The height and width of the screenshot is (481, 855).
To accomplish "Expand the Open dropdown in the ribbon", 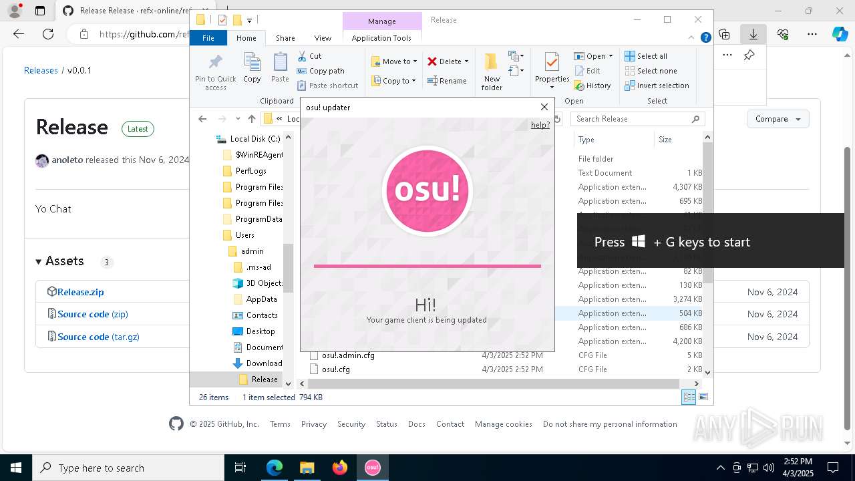I will (611, 56).
